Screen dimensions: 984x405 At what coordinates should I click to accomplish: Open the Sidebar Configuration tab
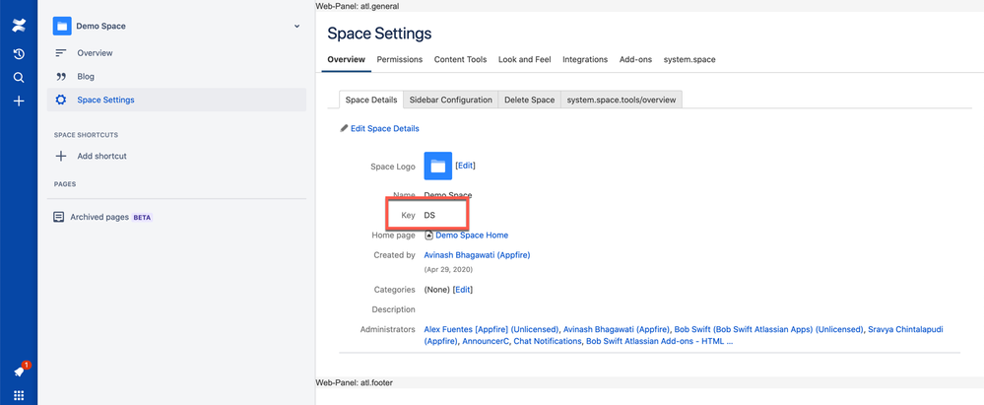[450, 100]
